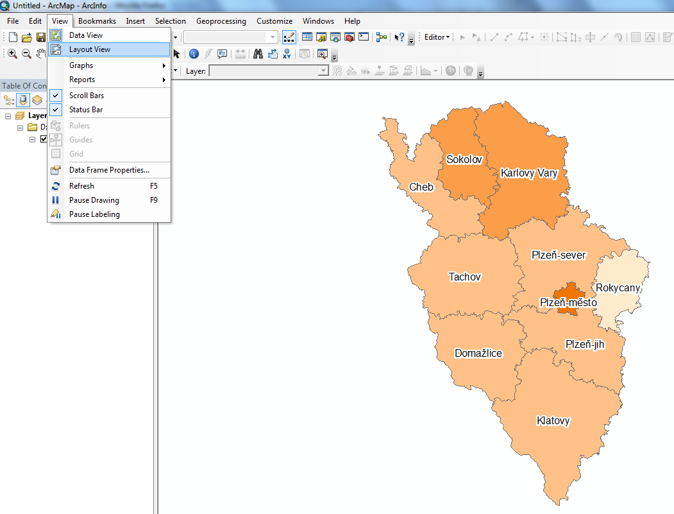Open the Customize menu
Screen dimensions: 674x514
tap(274, 21)
